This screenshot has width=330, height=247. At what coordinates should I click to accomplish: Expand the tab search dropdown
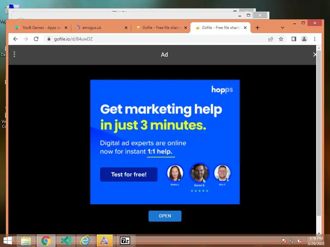pos(283,28)
